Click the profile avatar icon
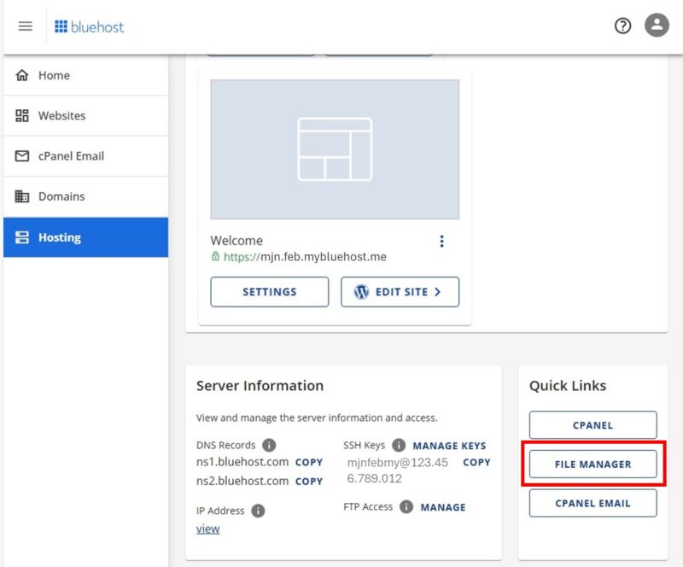Image resolution: width=683 pixels, height=567 pixels. (x=655, y=26)
